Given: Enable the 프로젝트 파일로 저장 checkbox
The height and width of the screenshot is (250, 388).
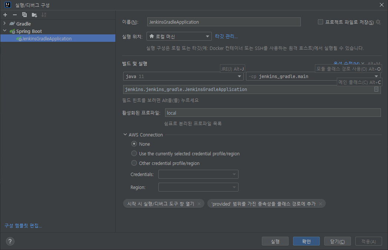Looking at the screenshot, I should [x=320, y=22].
